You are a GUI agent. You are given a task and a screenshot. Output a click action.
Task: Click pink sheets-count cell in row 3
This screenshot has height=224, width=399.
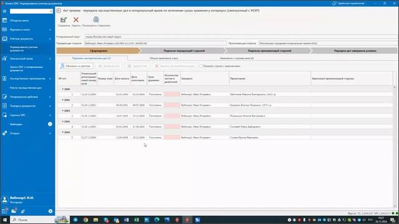172,116
